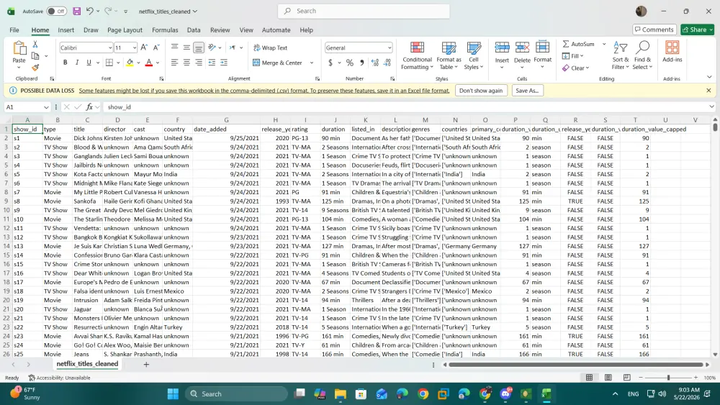
Task: Toggle Underline formatting
Action: (89, 63)
